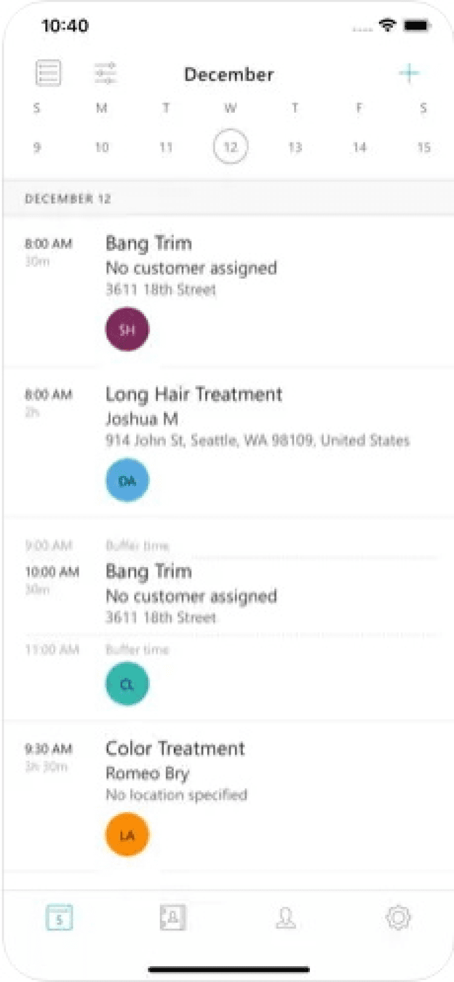Open the customers contact card tab
The image size is (454, 982).
[173, 917]
